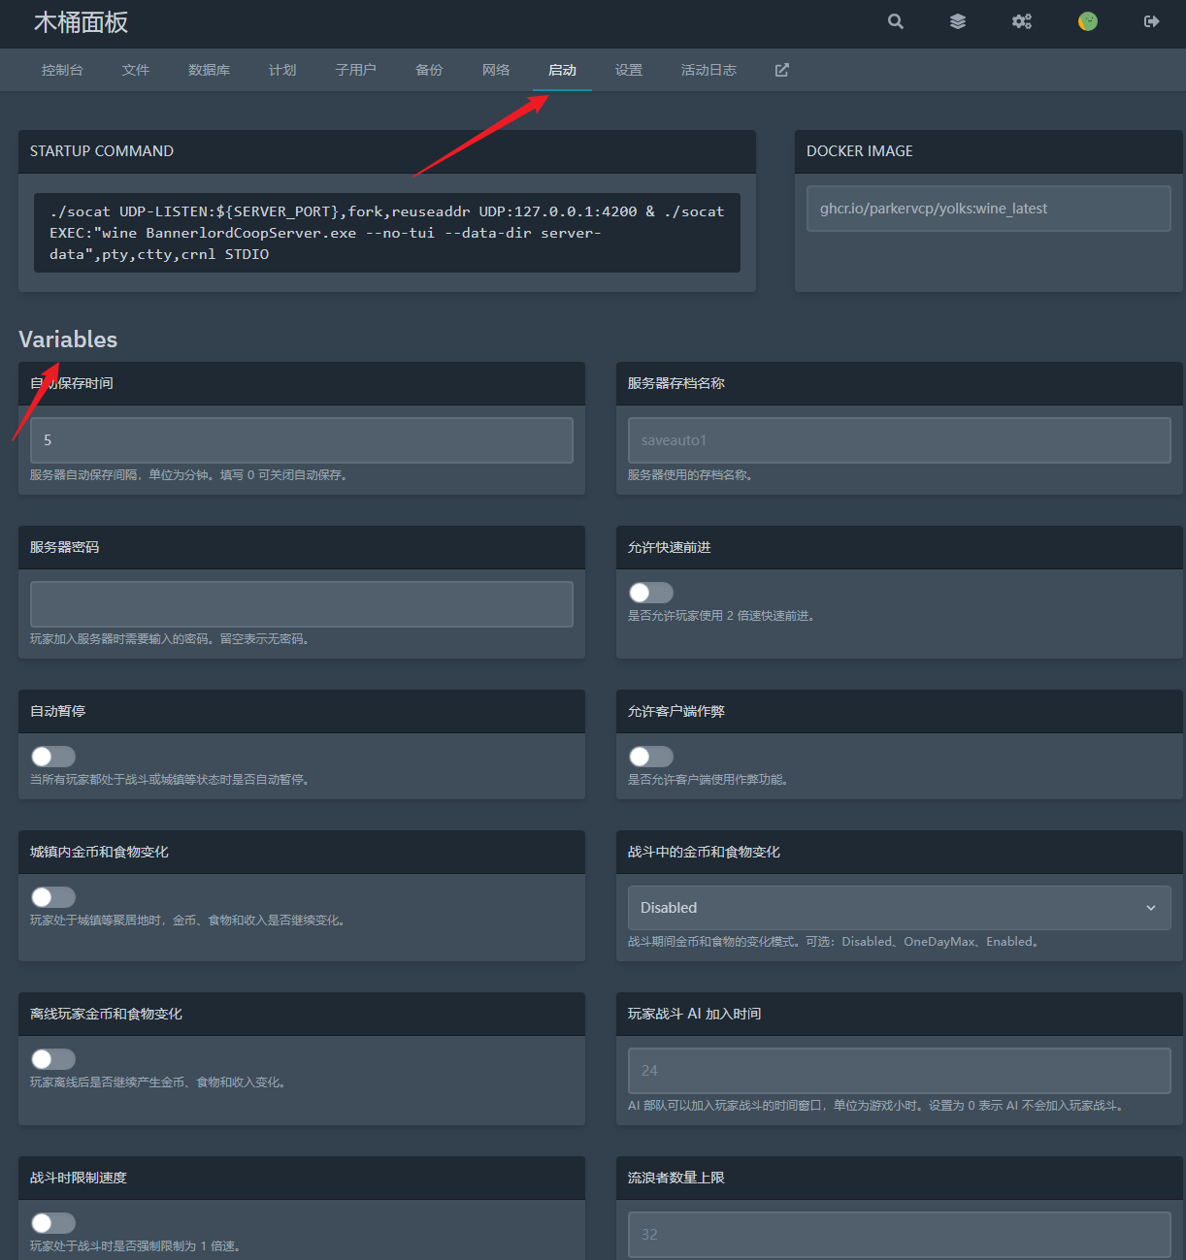Toggle 允许客户端作弊 switch
Screen dimensions: 1186x1260
pyautogui.click(x=650, y=756)
